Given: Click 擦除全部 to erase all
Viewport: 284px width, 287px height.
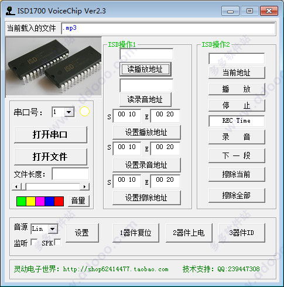Looking at the screenshot, I should coord(237,195).
